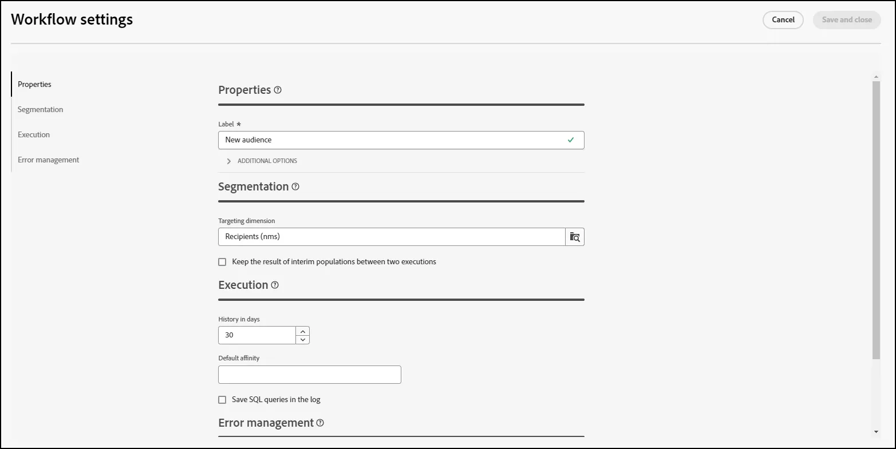Tick Save SQL queries in the log
Image resolution: width=896 pixels, height=449 pixels.
point(222,400)
